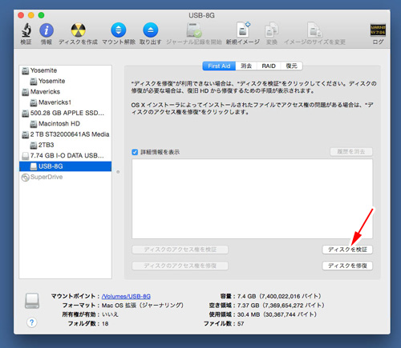This screenshot has width=401, height=348.
Task: Click the 容量 value 7.4 GB text
Action: point(279,296)
